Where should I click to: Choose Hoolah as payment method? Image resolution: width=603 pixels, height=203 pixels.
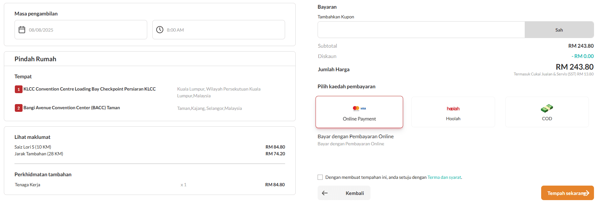click(x=453, y=112)
